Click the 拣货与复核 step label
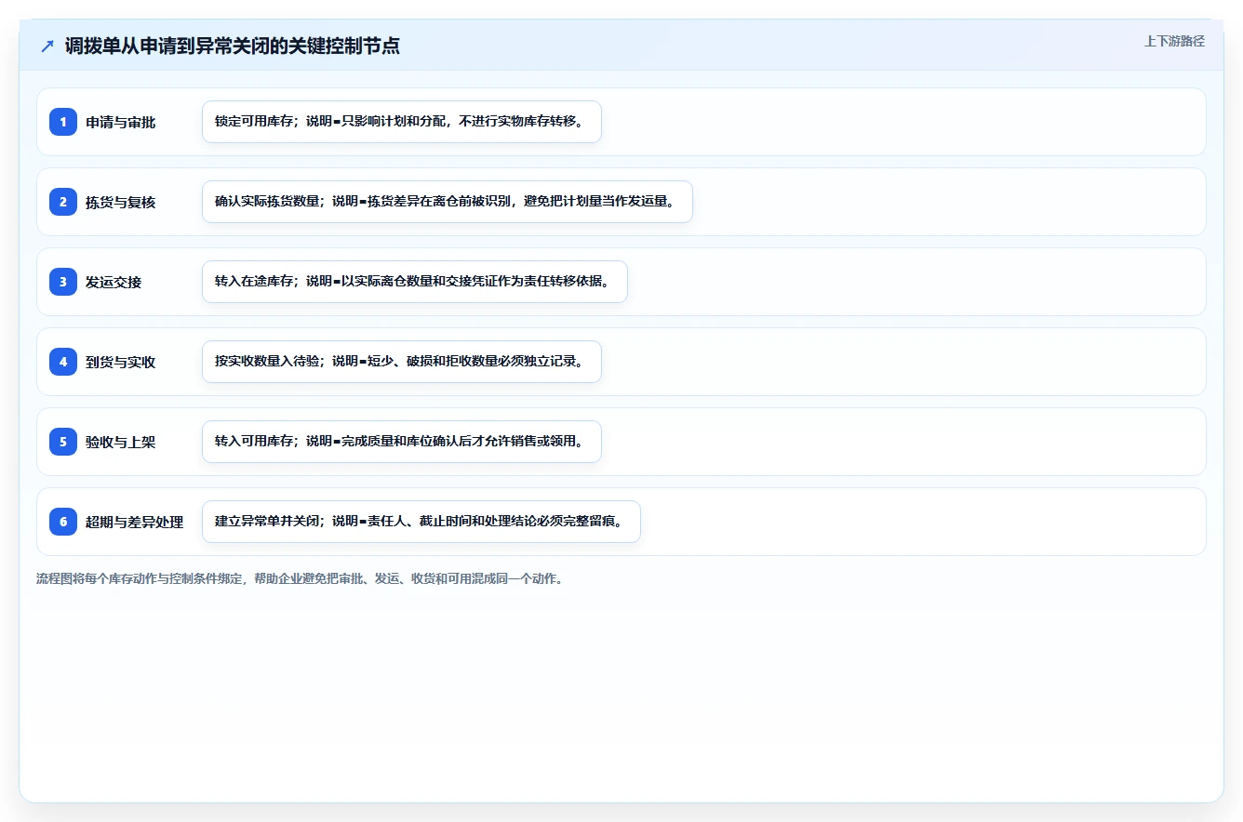This screenshot has width=1243, height=822. (x=121, y=203)
